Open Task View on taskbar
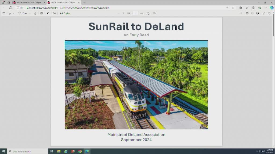 [x=52, y=151]
